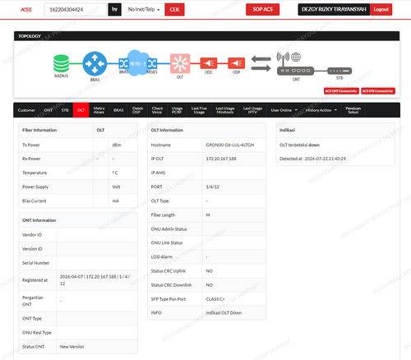Open the Panduan Solusi tab
The width and height of the screenshot is (411, 360).
click(x=353, y=110)
